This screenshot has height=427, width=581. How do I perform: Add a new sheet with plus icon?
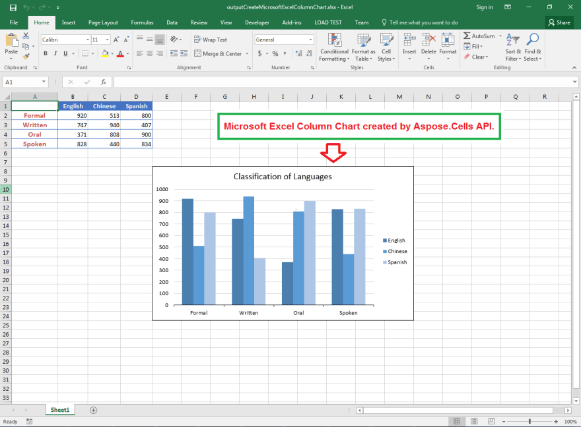[x=93, y=410]
